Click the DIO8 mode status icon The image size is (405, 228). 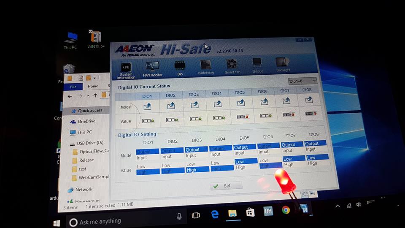pos(309,100)
